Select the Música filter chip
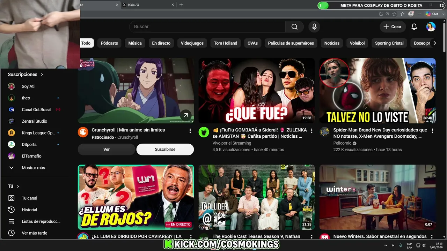This screenshot has width=447, height=251. [x=135, y=43]
